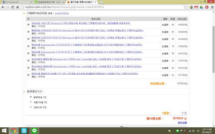215x134 pixels.
Task: Uncheck the note 2 N7100 row totaling 436020元
Action: coord(28,46)
